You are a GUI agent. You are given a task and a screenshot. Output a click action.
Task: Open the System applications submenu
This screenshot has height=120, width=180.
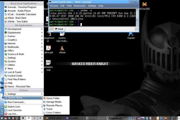tap(24, 61)
